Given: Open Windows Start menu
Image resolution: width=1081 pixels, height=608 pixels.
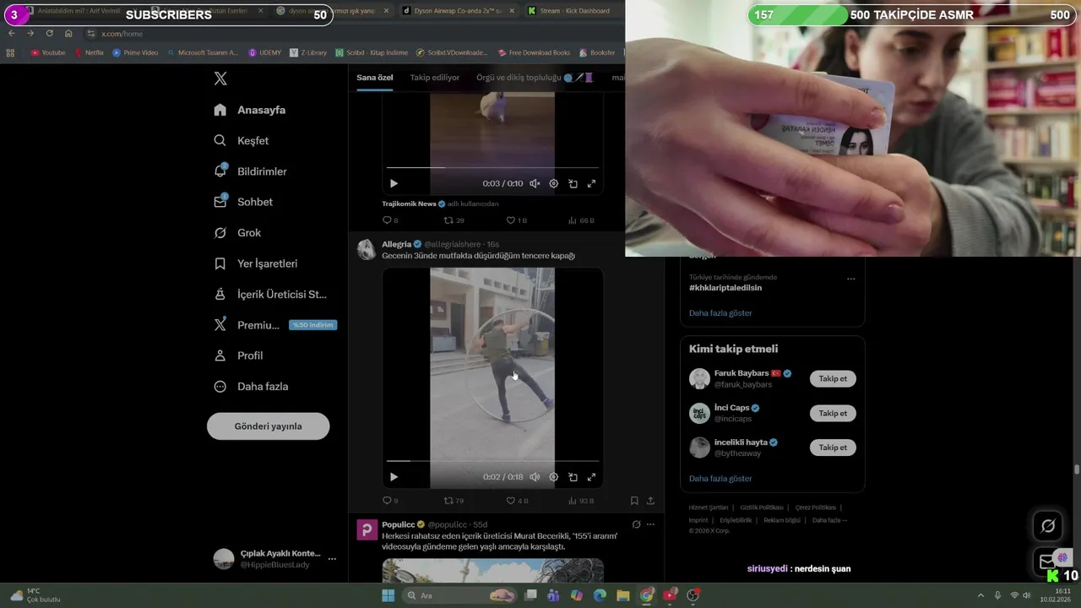Looking at the screenshot, I should point(388,595).
